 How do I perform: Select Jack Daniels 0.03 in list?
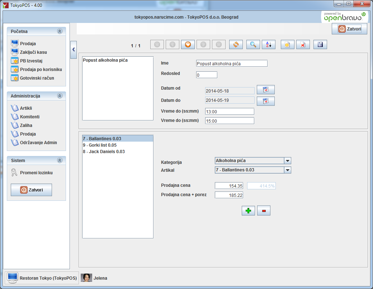coord(104,152)
